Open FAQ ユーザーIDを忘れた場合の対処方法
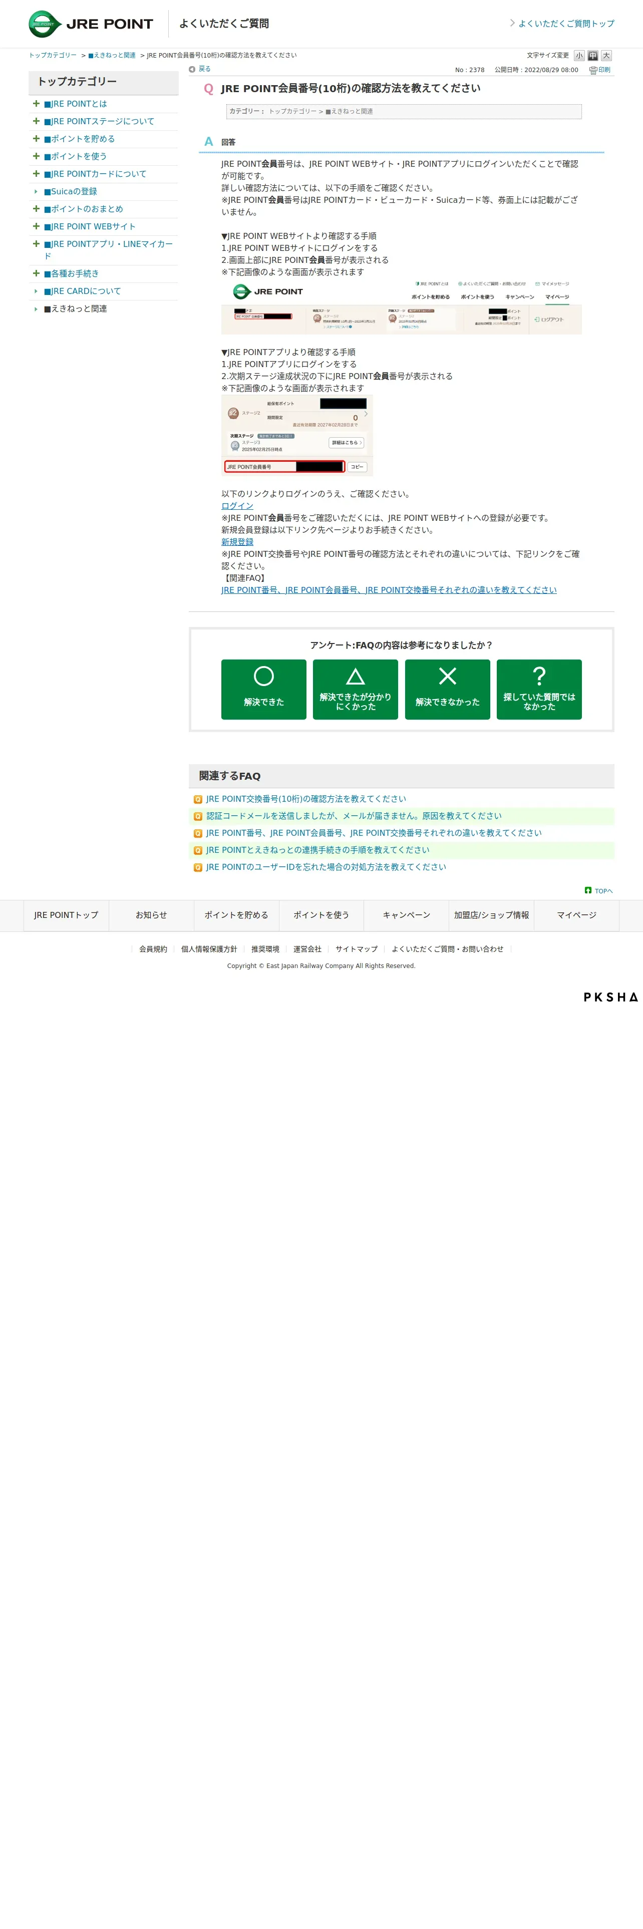643x1929 pixels. [326, 867]
